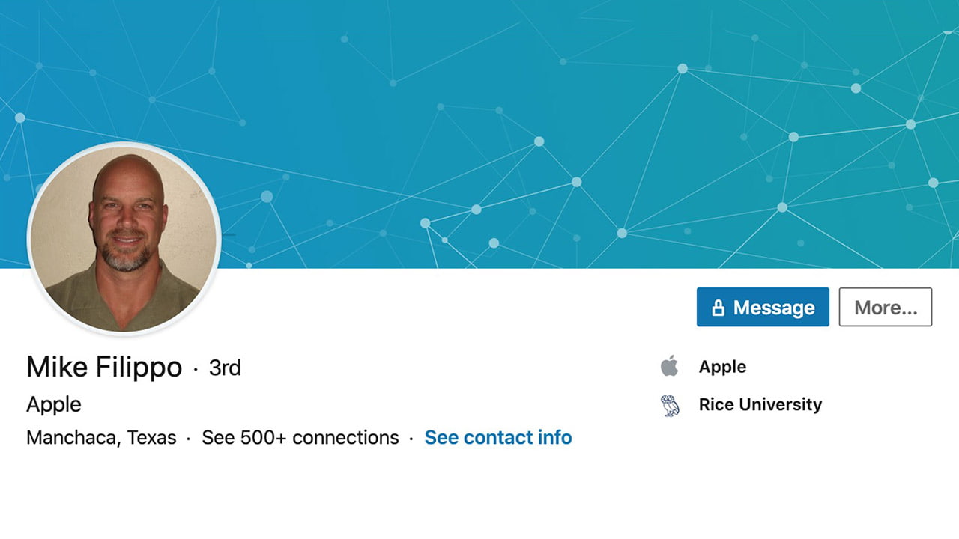The width and height of the screenshot is (959, 539).
Task: Click the 3rd degree connection badge
Action: 225,368
